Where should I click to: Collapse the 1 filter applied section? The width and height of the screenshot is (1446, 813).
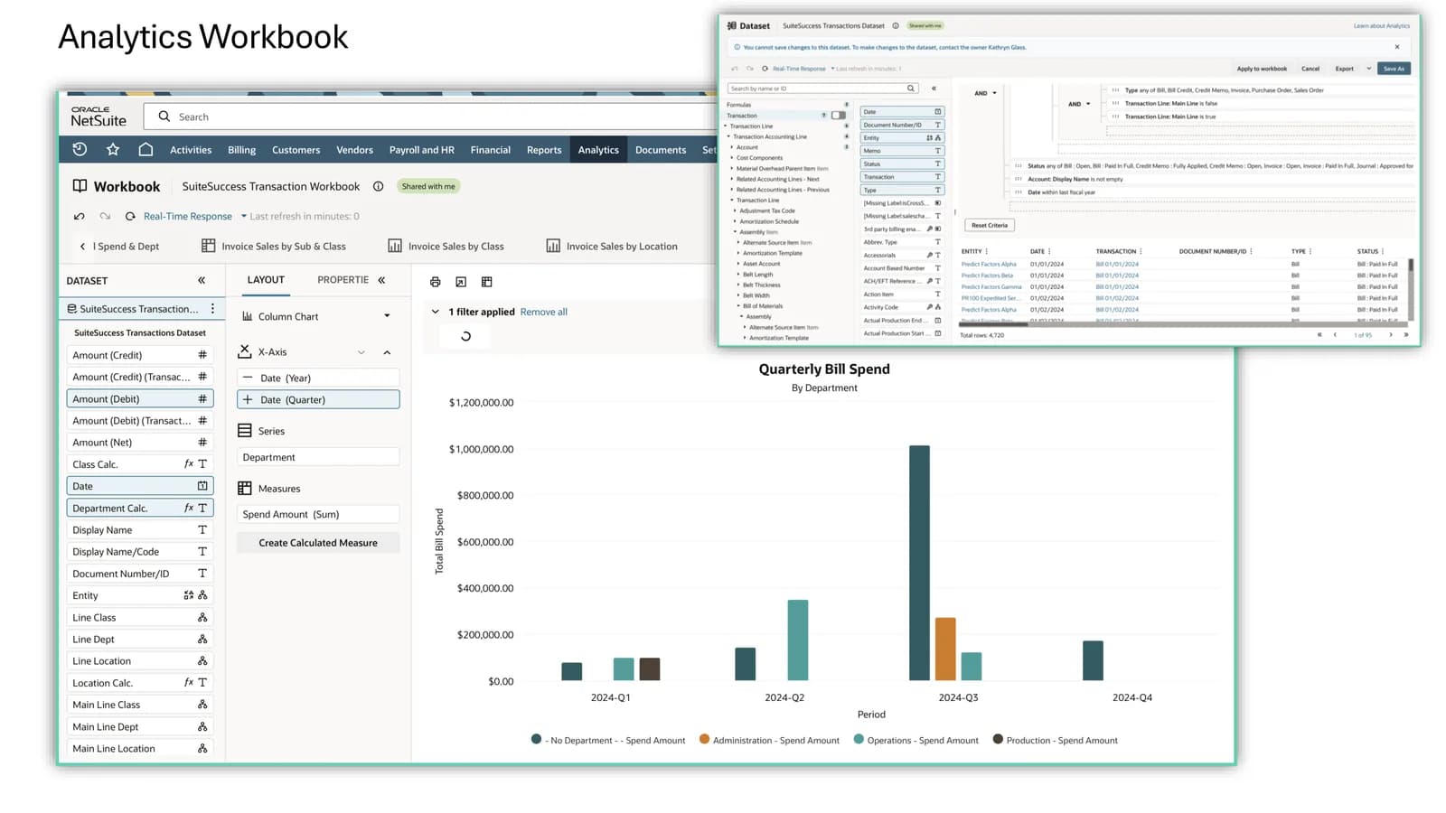pos(435,312)
